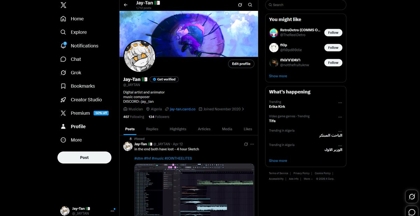Open Notifications with 2 unread badge

point(79,46)
